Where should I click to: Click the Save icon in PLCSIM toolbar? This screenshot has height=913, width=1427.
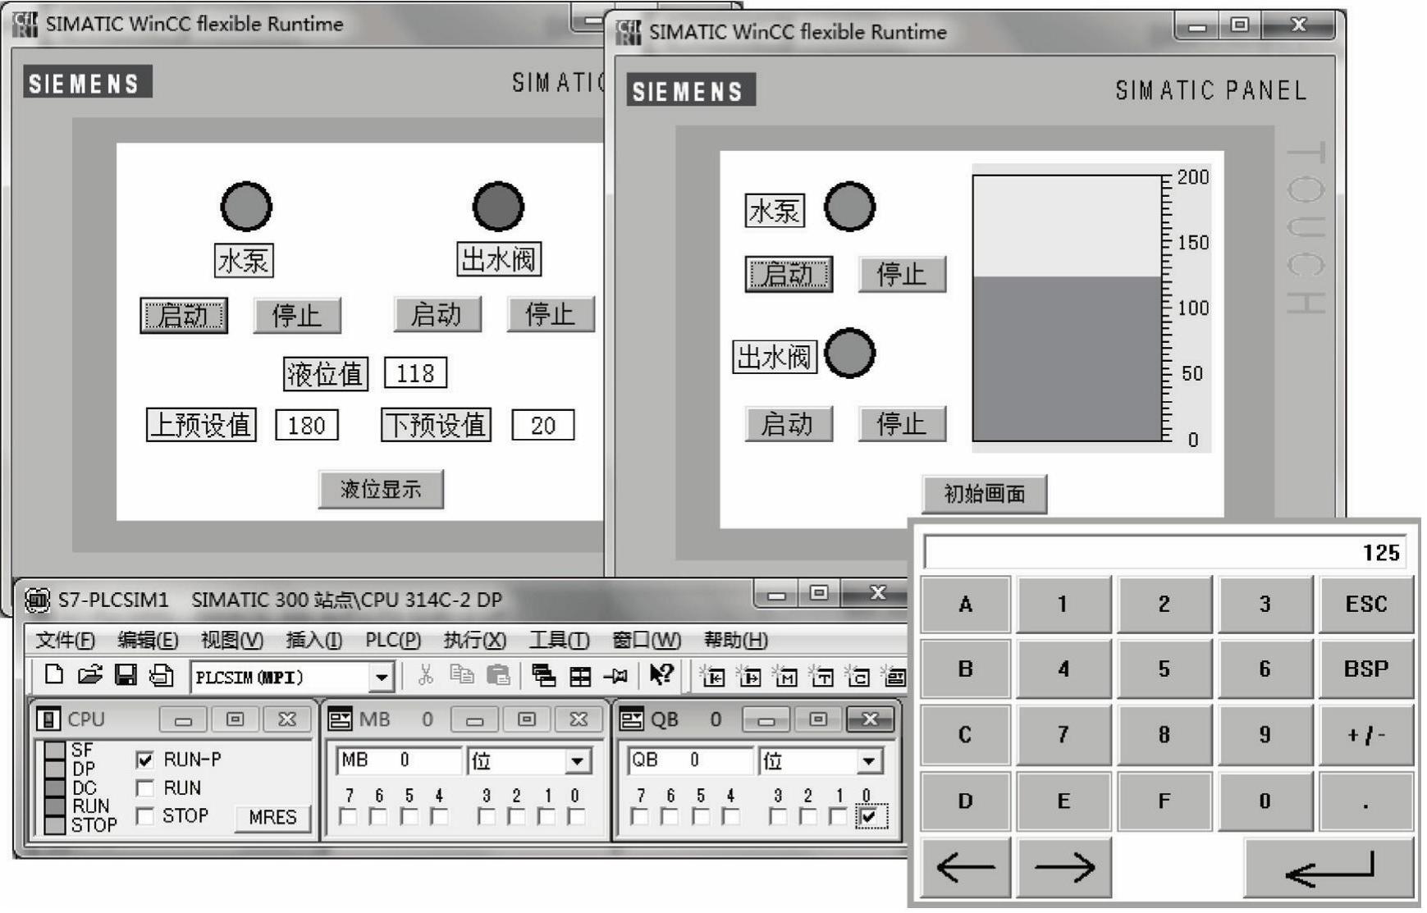[x=126, y=676]
